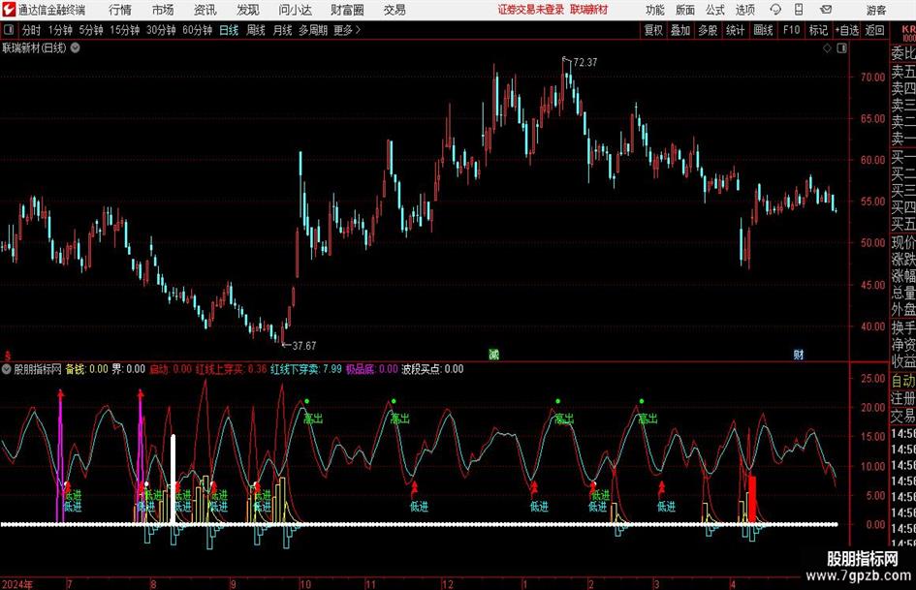Click the blue 财 marker on the chart
The height and width of the screenshot is (590, 916).
pos(798,354)
